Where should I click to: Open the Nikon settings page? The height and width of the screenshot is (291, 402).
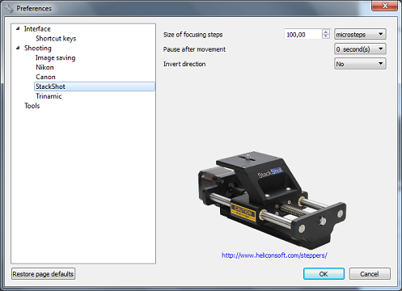44,67
